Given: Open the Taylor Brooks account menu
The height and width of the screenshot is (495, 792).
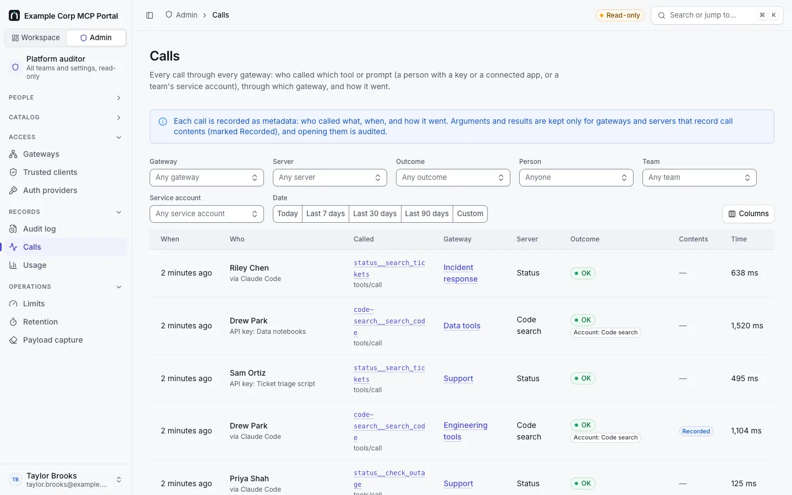Looking at the screenshot, I should coord(66,480).
